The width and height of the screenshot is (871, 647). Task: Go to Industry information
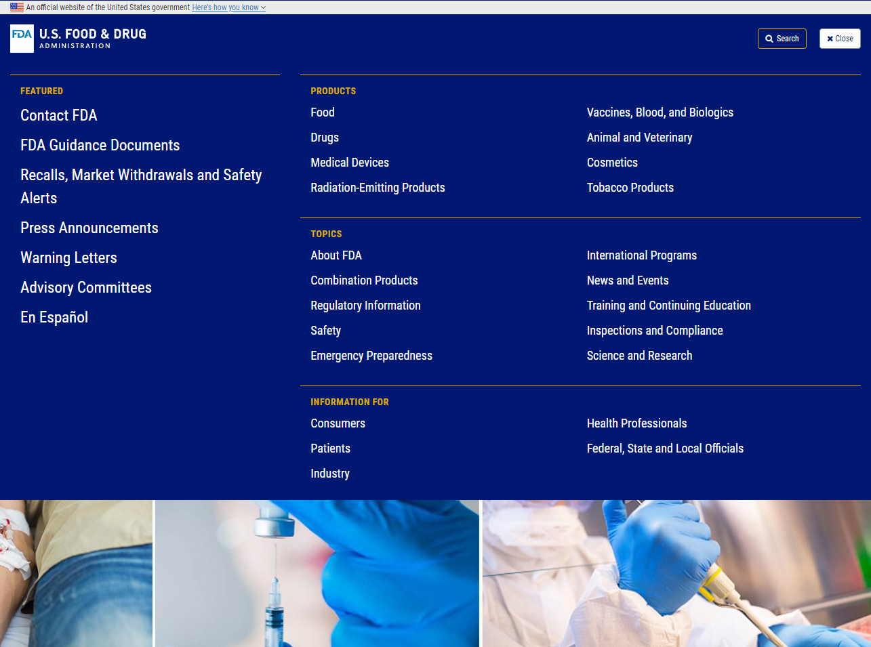click(x=330, y=474)
